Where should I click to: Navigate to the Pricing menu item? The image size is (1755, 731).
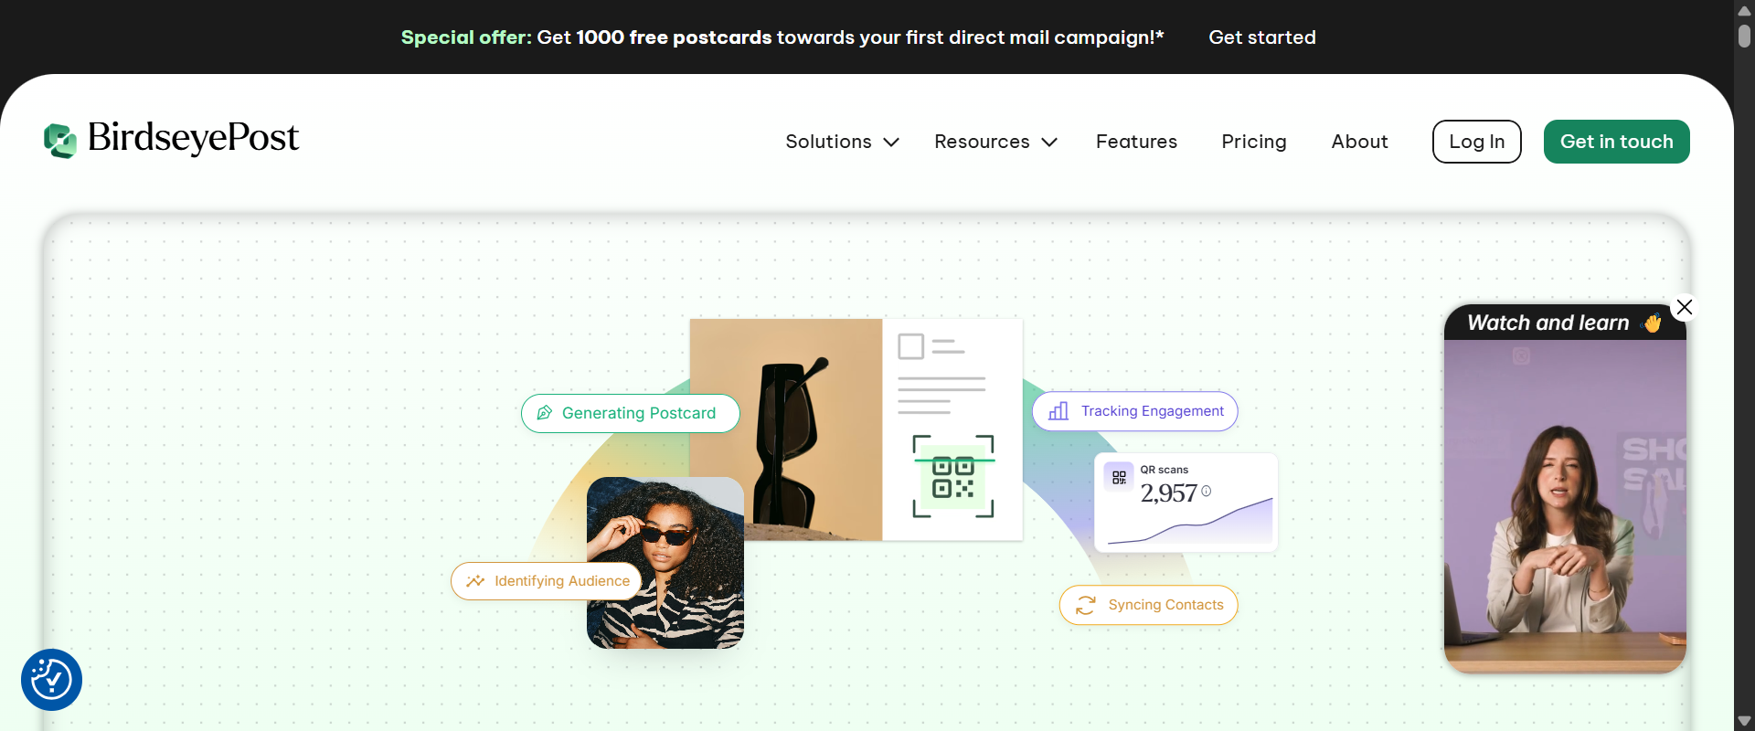(x=1253, y=142)
